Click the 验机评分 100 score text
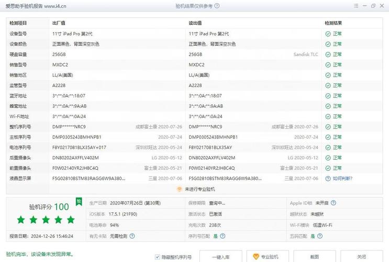Screen dimensions: 389x262 (x=49, y=207)
